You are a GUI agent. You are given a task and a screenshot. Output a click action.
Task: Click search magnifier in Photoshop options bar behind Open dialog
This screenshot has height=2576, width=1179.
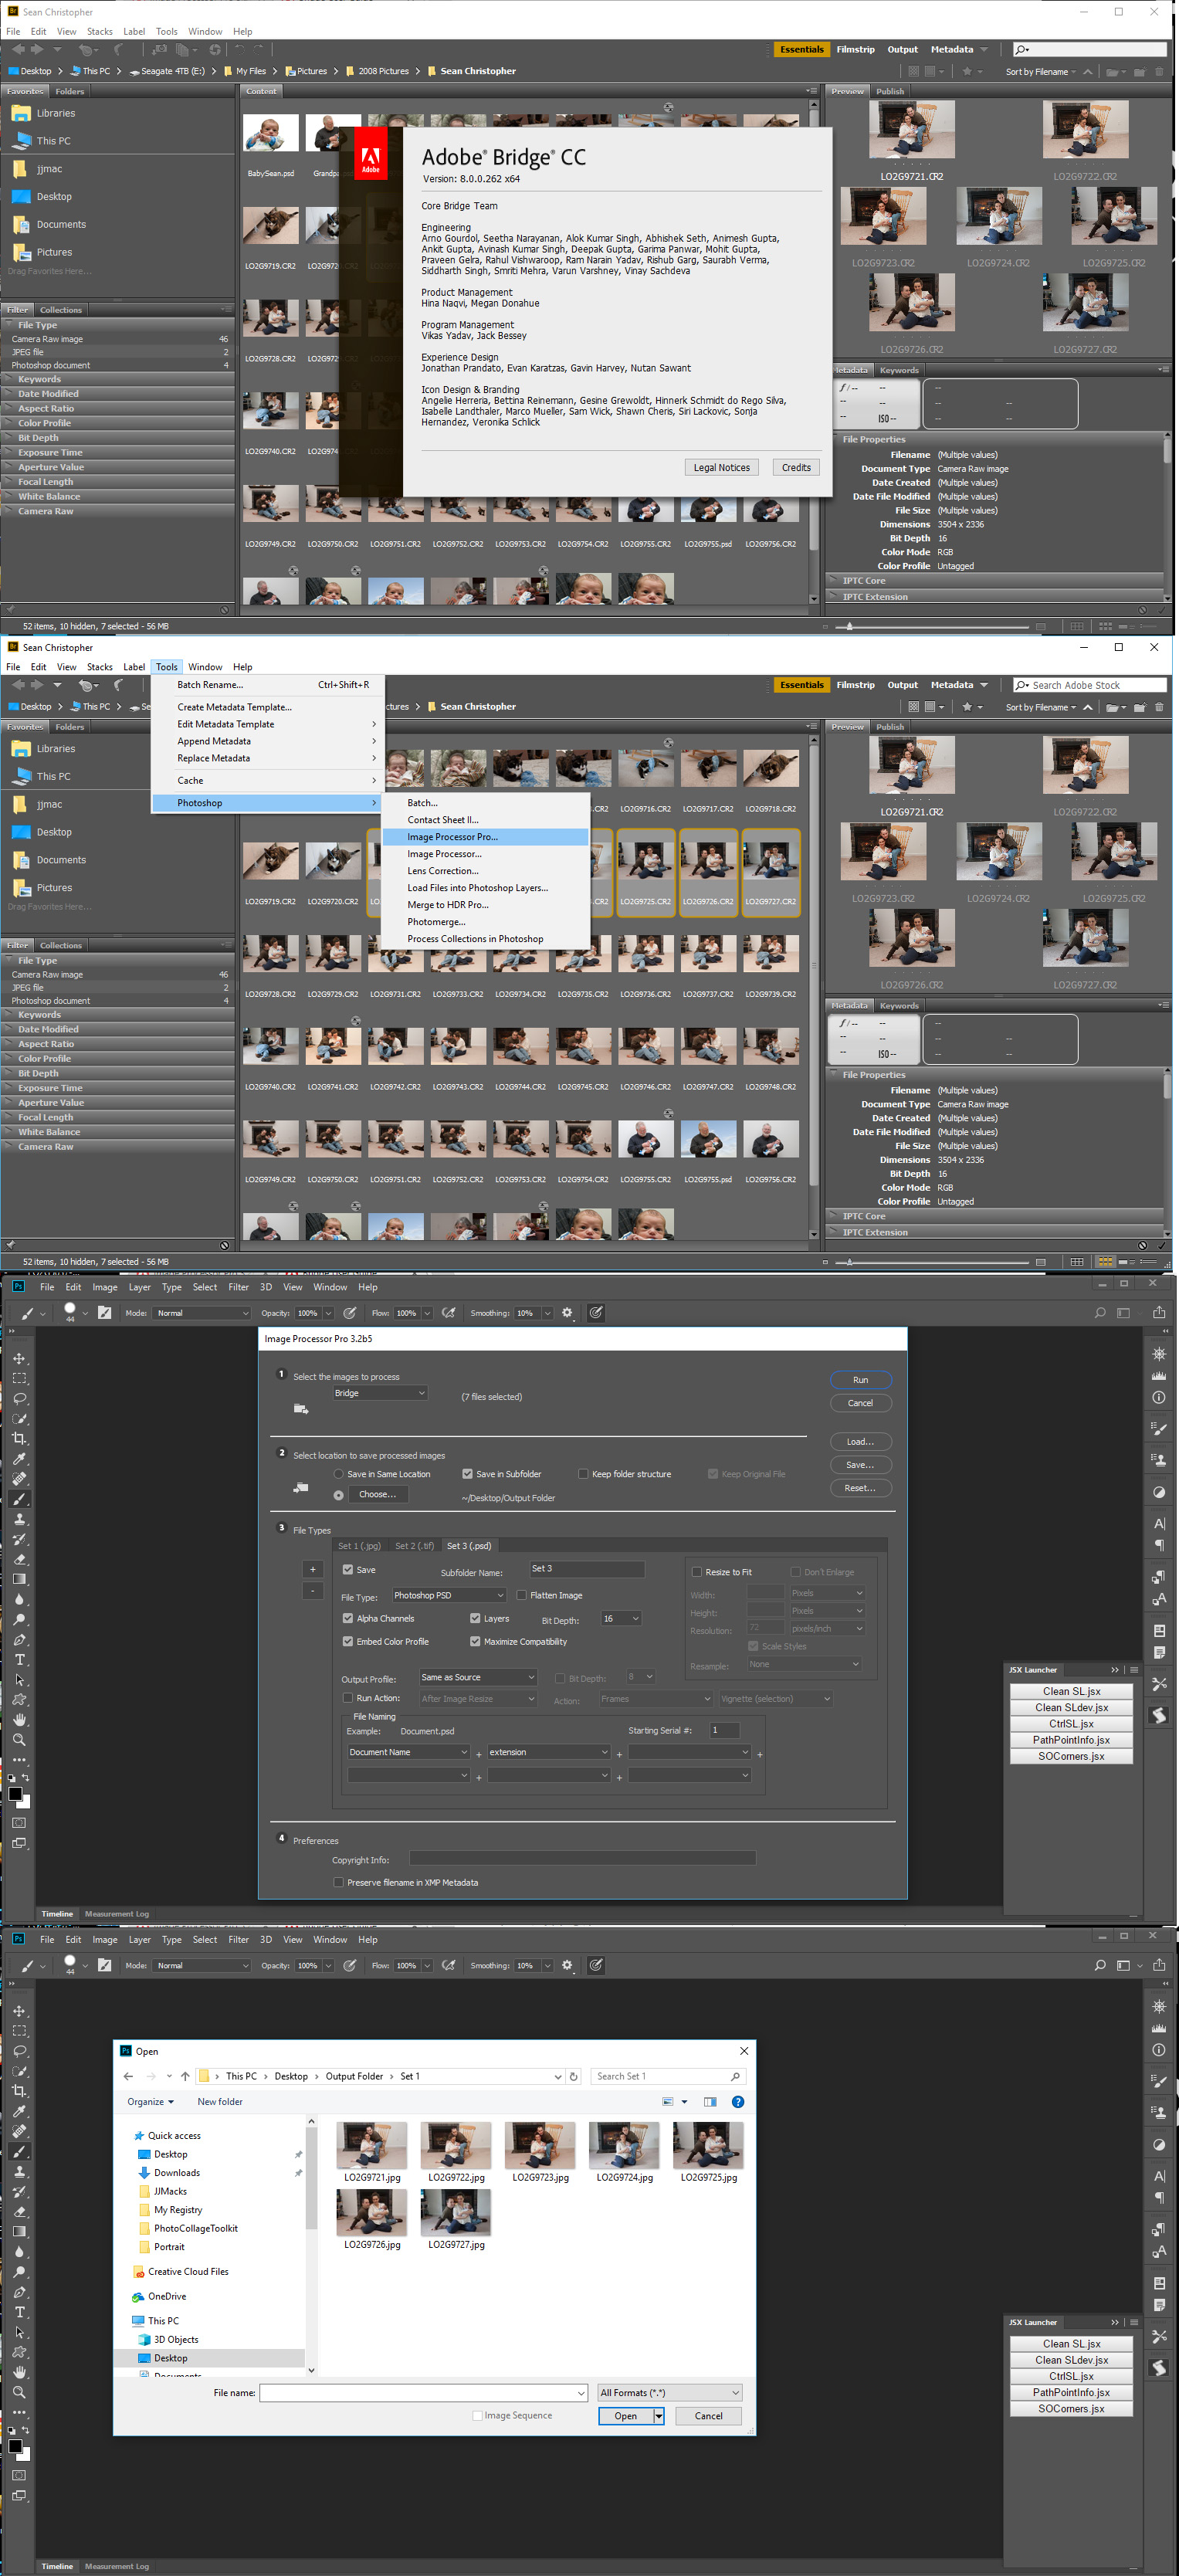(x=1100, y=1965)
